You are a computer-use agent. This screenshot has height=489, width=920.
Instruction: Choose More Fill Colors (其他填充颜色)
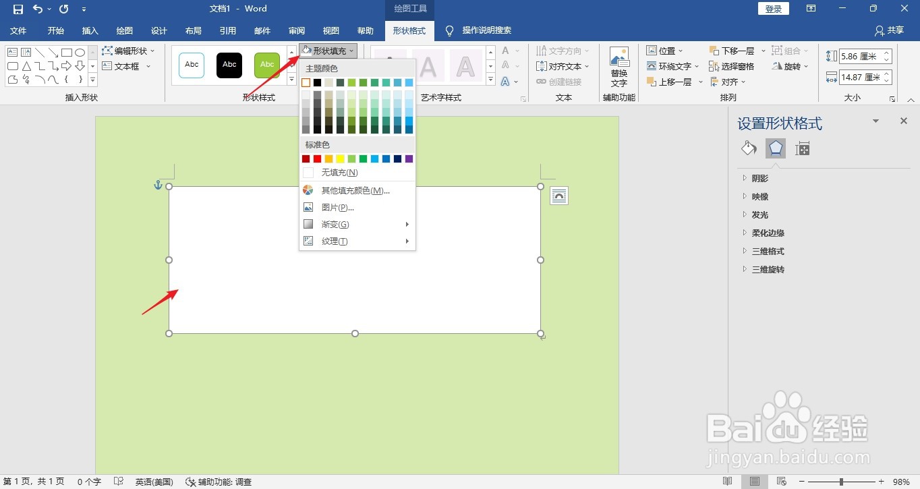357,190
